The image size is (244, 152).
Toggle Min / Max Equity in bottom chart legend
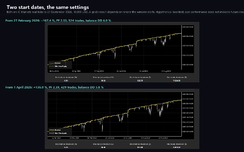[x=58, y=133]
